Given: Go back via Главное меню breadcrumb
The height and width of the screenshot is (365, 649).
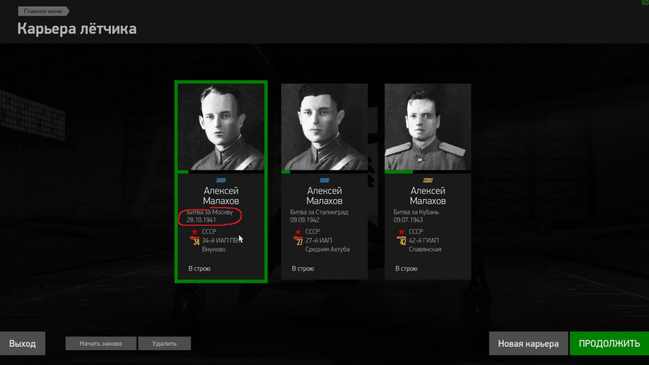Looking at the screenshot, I should 43,11.
